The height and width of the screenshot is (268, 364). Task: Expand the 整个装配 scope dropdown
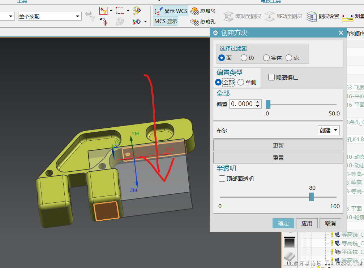pos(78,16)
